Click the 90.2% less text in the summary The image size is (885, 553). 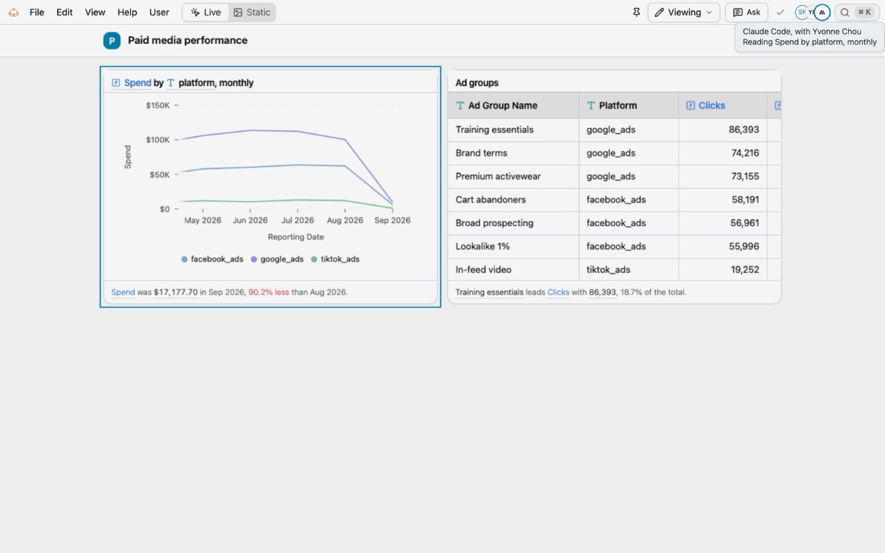(x=268, y=292)
